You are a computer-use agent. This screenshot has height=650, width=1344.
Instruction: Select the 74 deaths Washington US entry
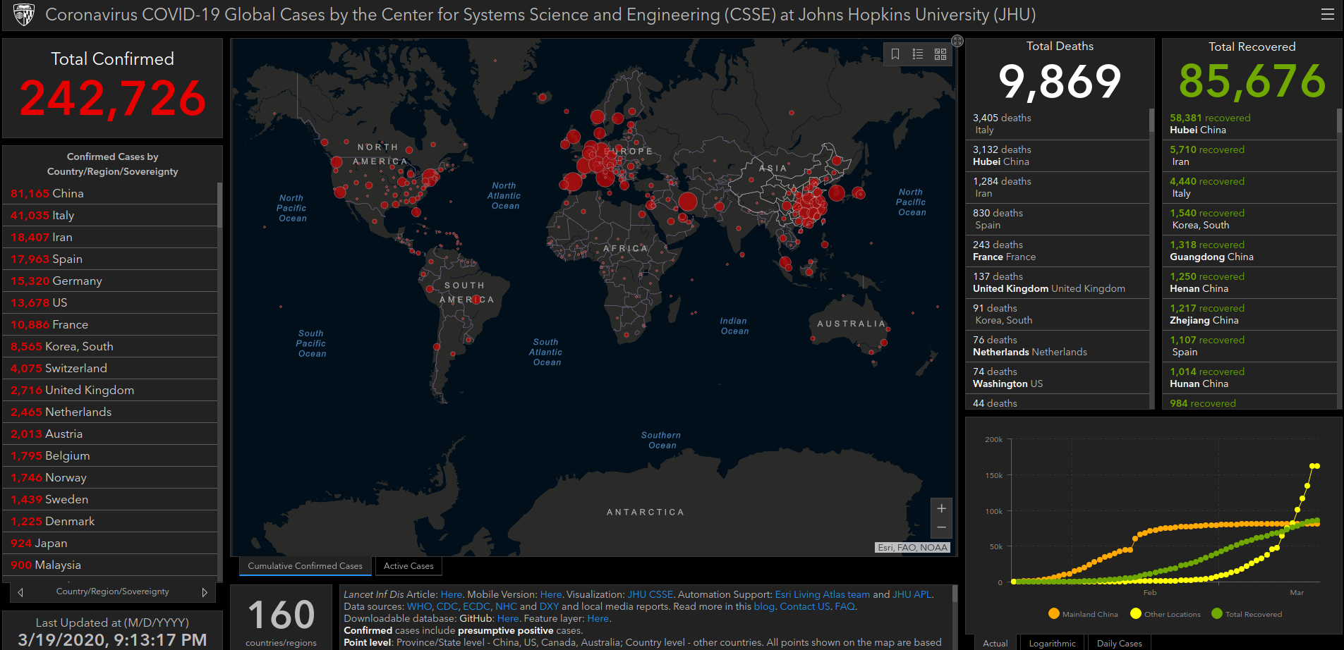(1057, 377)
